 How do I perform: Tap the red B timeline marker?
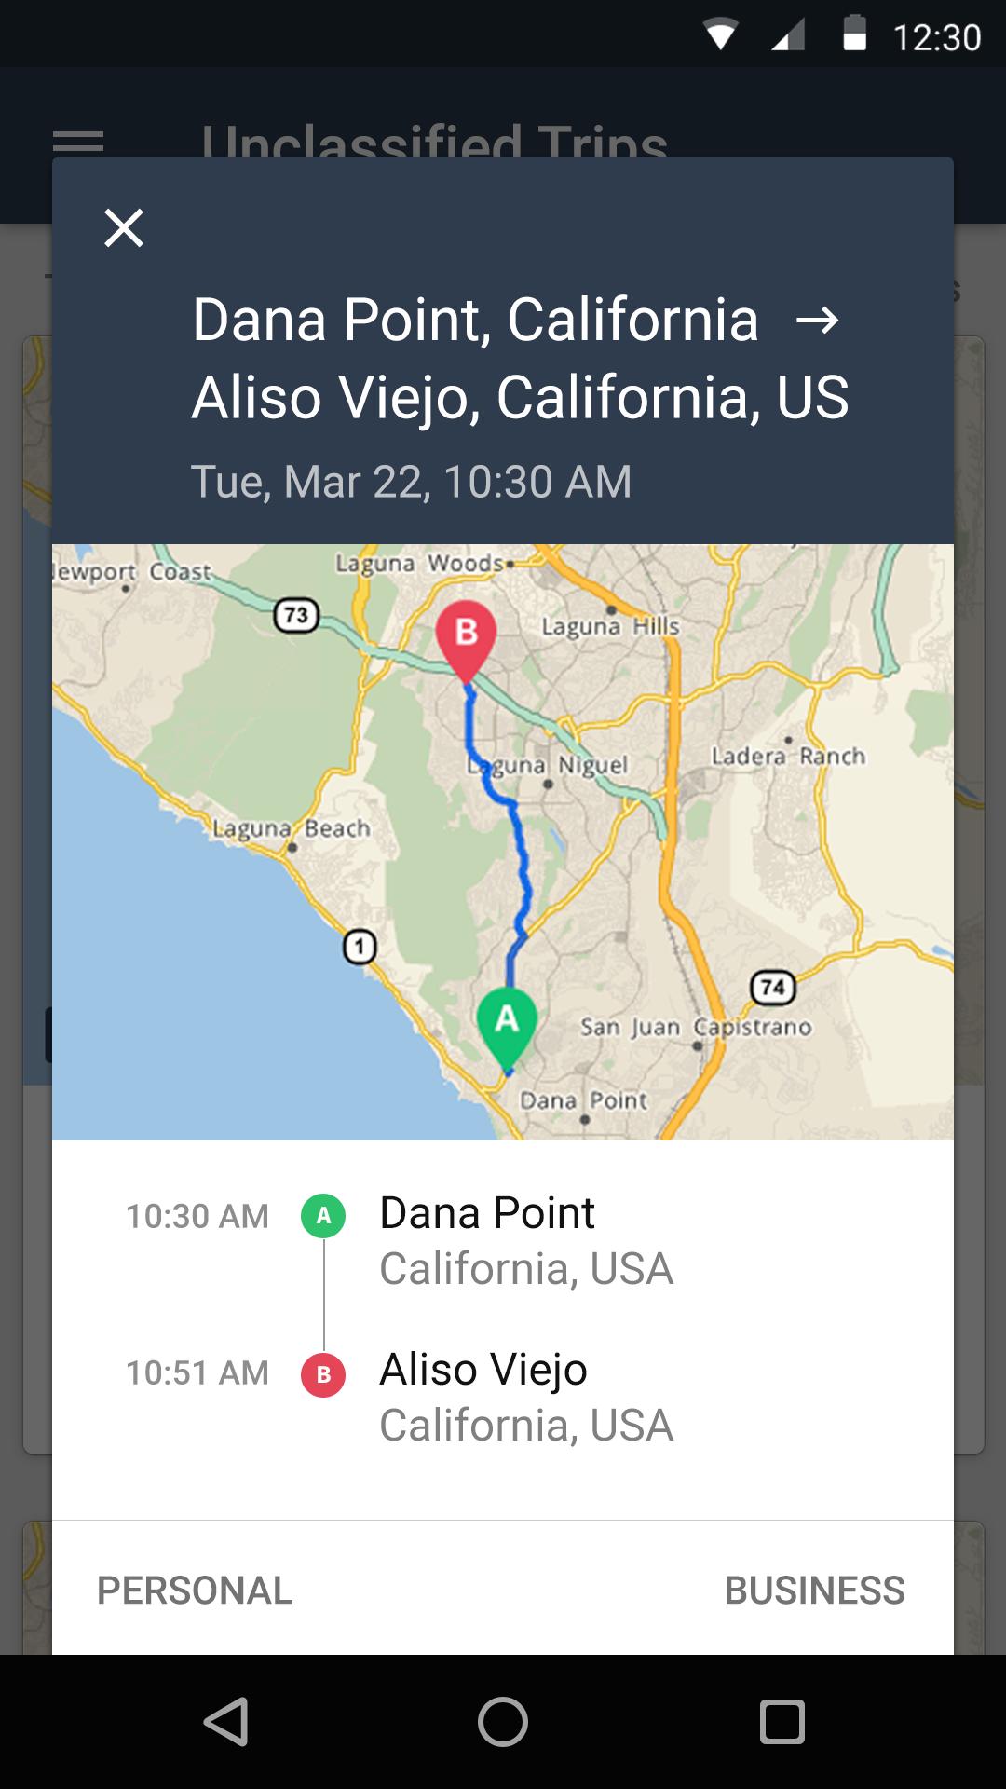tap(323, 1374)
